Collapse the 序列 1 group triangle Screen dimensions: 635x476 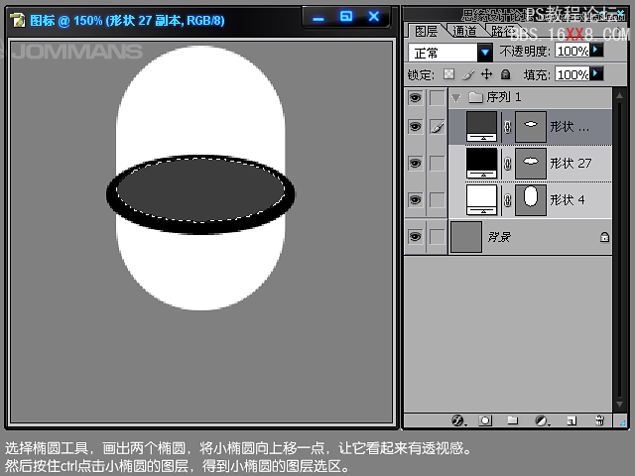click(x=455, y=97)
